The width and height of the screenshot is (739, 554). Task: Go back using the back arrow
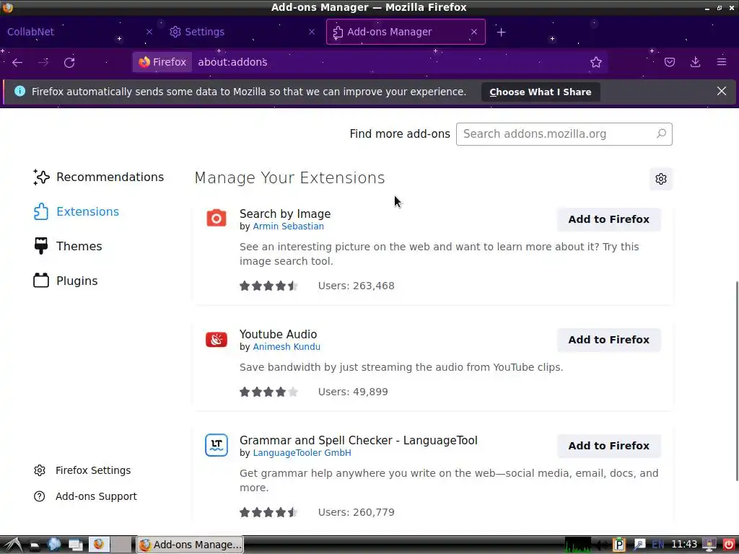pyautogui.click(x=17, y=62)
